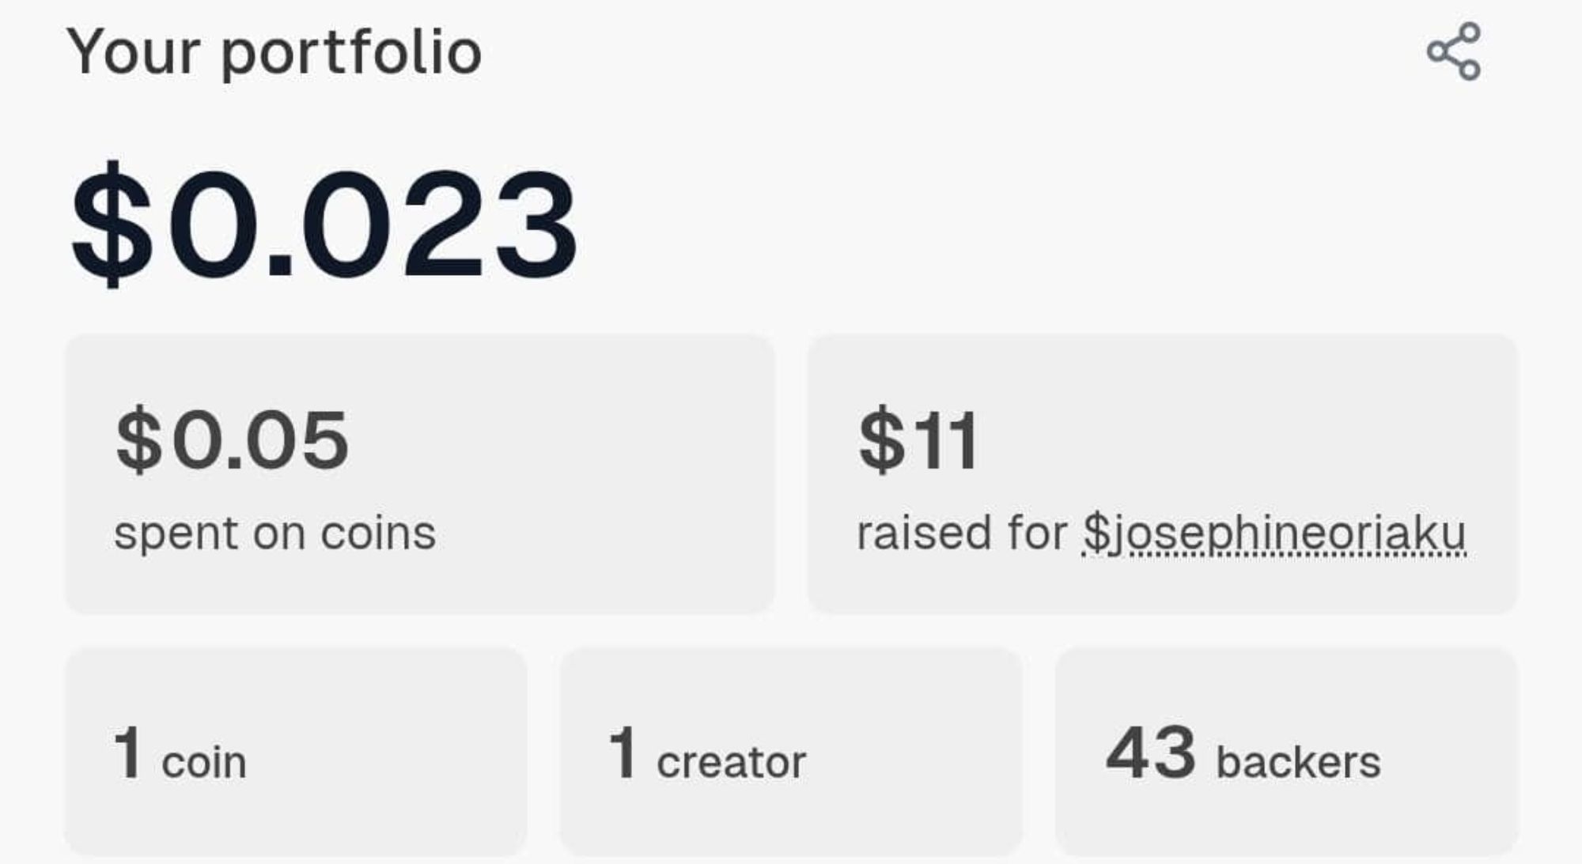
Task: Click the word coin
Action: [x=204, y=763]
